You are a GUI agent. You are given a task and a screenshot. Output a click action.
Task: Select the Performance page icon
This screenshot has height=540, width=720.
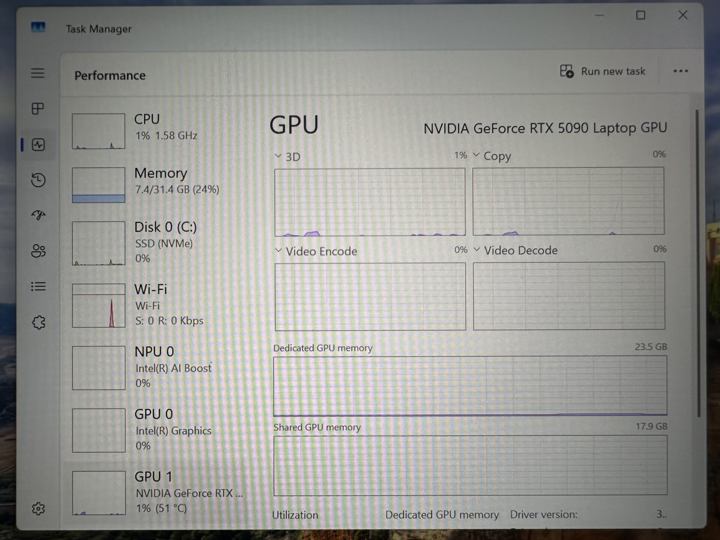tap(38, 145)
